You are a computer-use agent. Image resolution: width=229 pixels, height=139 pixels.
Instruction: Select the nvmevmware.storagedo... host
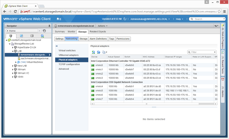(33, 55)
